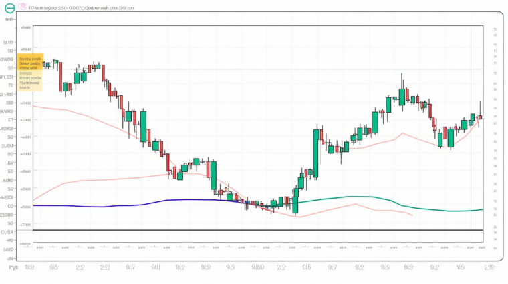This screenshot has width=508, height=284.
Task: Click the vertical crosshair line near right edge
Action: [x=472, y=133]
